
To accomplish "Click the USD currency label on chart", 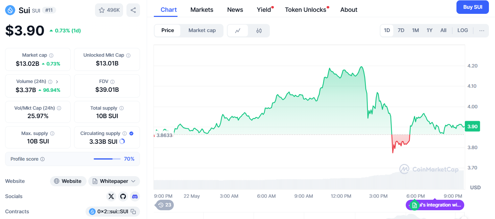I will click(475, 188).
